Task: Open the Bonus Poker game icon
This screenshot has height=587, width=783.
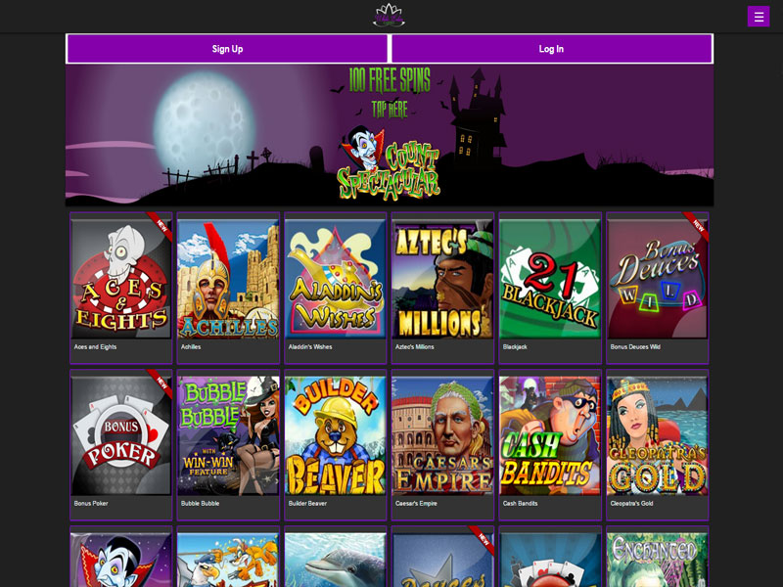Action: 121,445
